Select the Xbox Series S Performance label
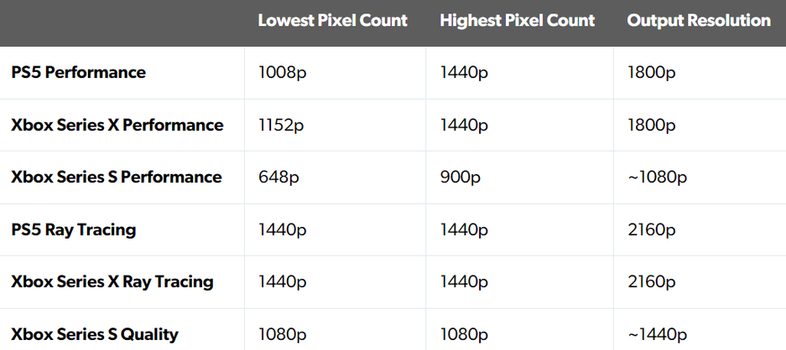Image resolution: width=786 pixels, height=350 pixels. [116, 178]
